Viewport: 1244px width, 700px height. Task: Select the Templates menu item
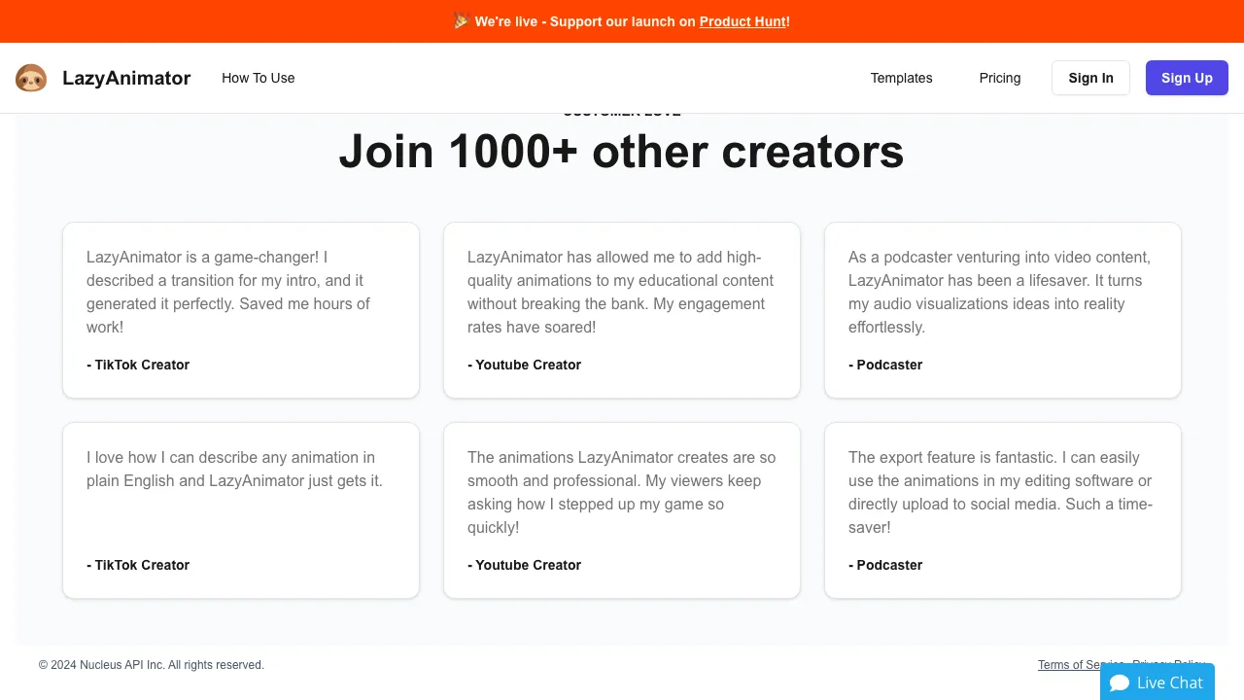pyautogui.click(x=901, y=78)
